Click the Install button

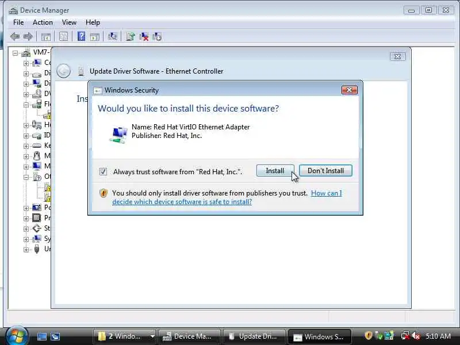tap(275, 170)
